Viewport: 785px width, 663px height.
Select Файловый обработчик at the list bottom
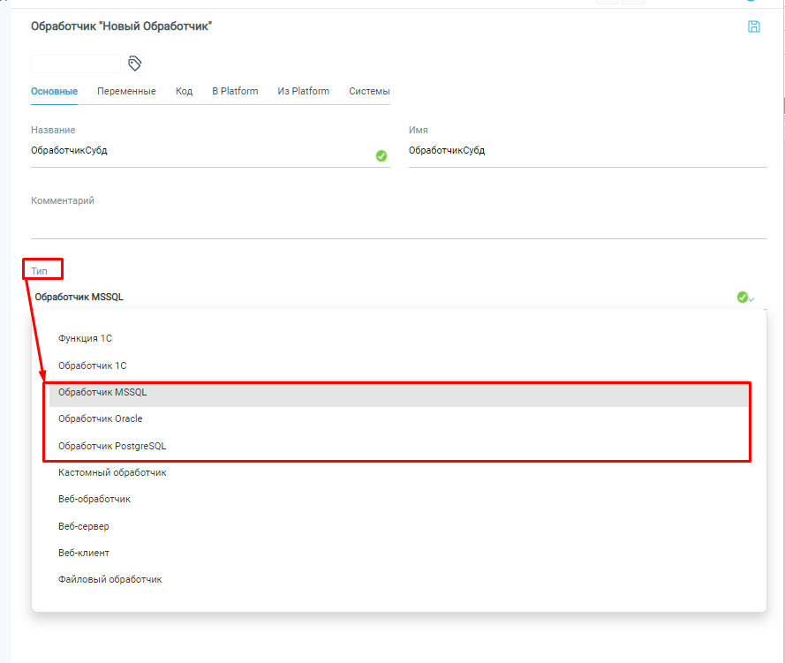pos(109,579)
